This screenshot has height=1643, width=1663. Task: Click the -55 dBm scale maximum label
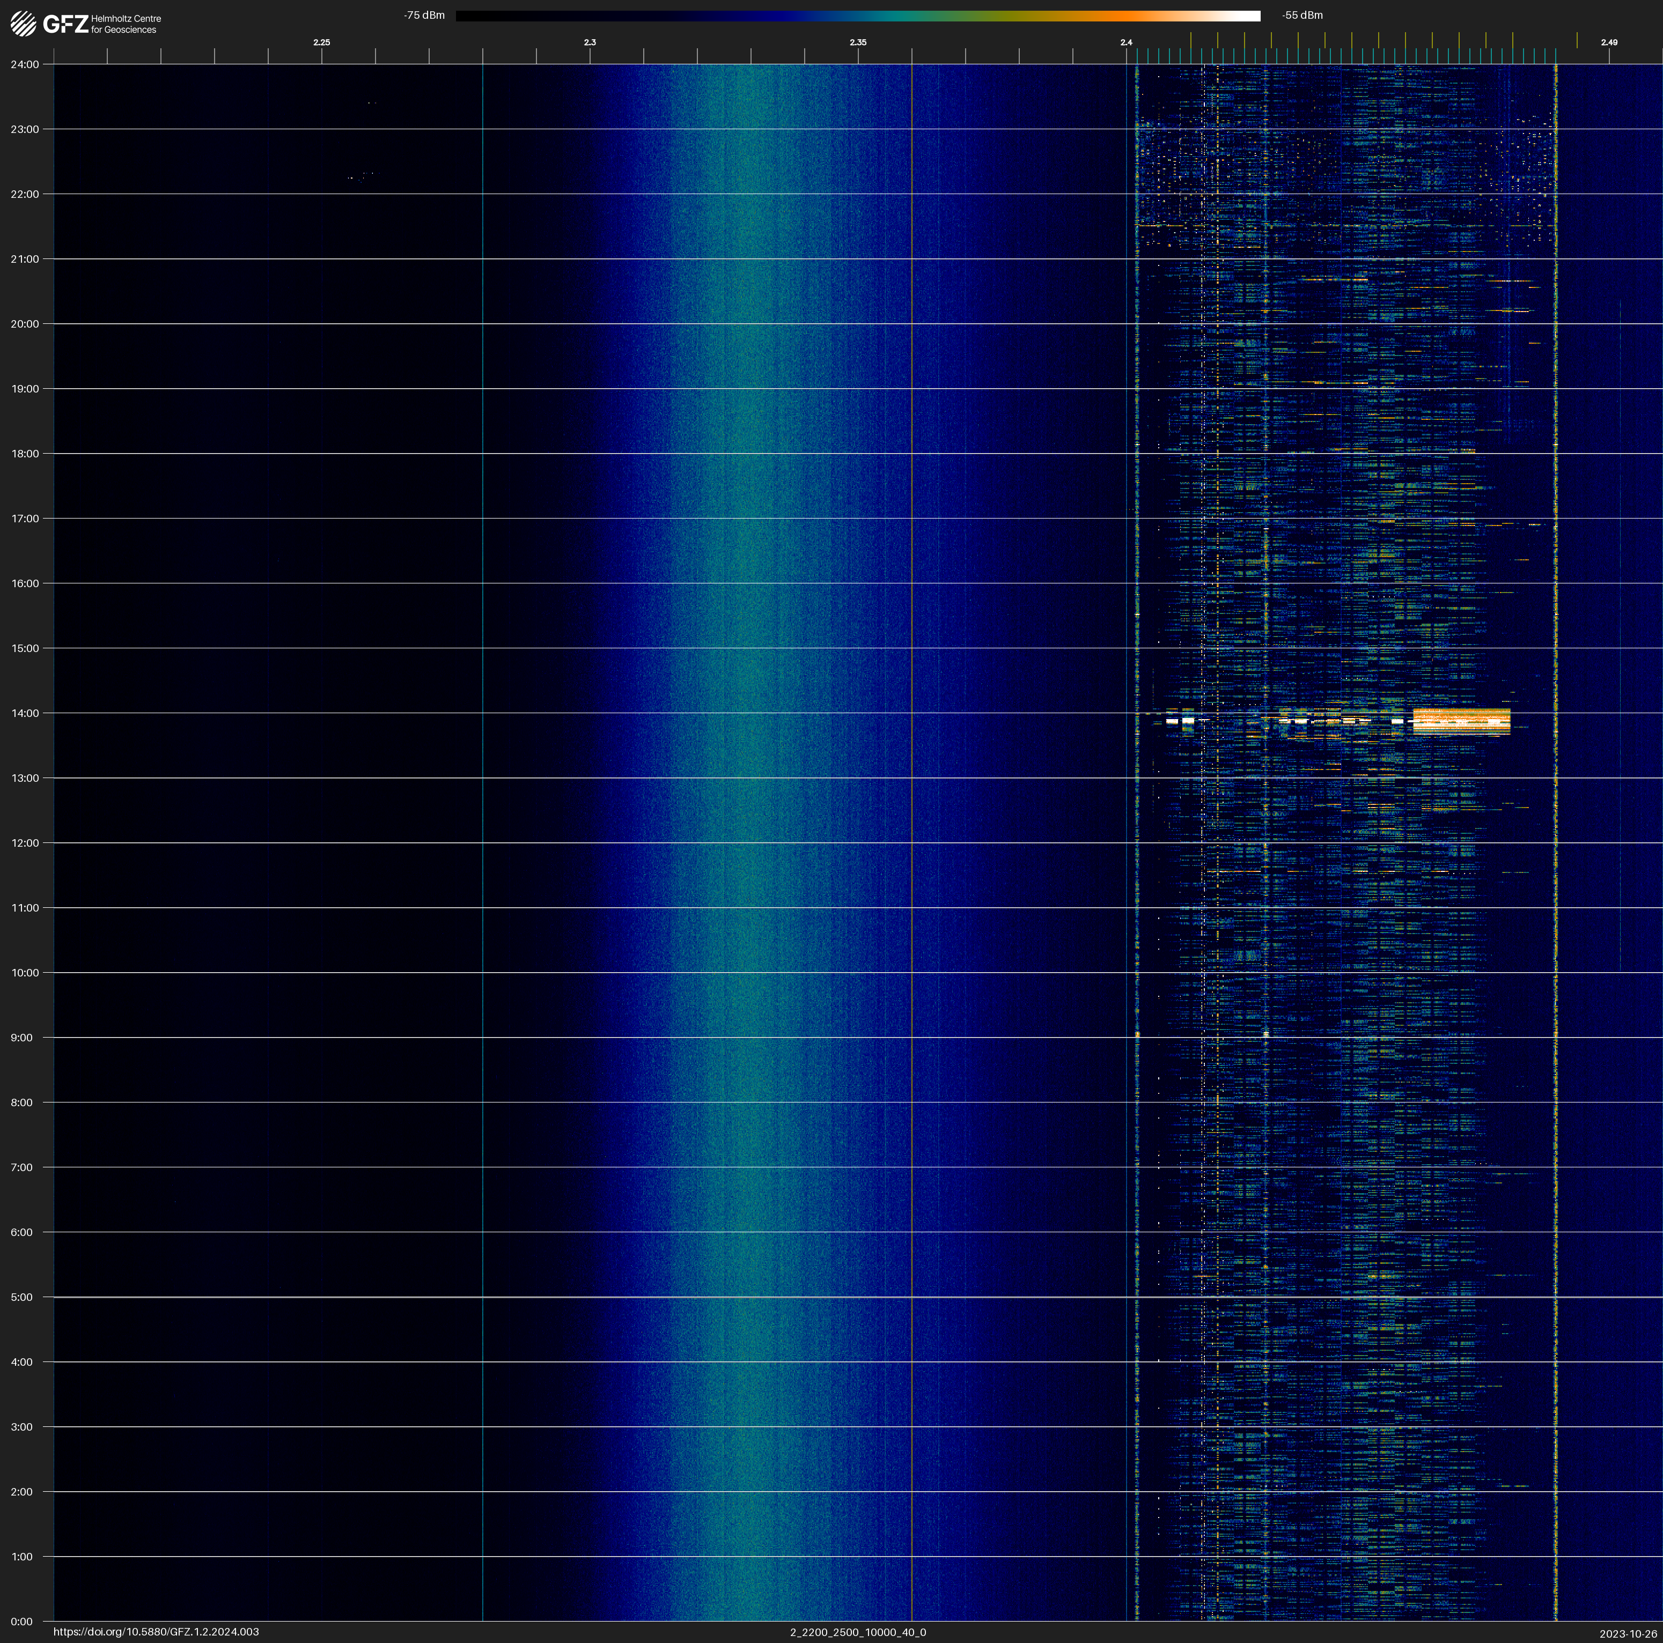click(1301, 16)
